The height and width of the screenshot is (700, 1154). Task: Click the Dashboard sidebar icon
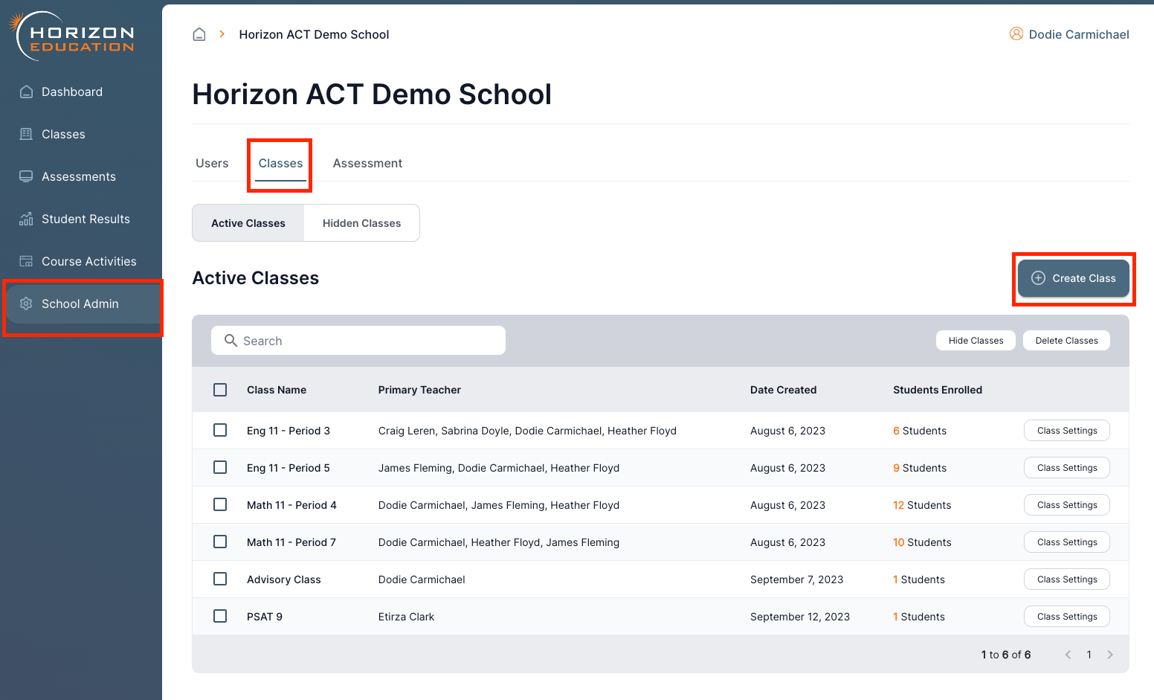pyautogui.click(x=26, y=91)
